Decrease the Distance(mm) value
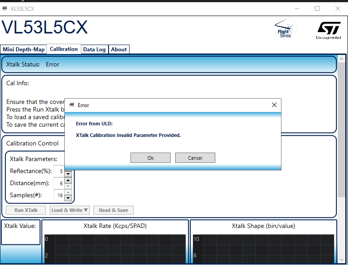The height and width of the screenshot is (265, 348). click(x=68, y=186)
